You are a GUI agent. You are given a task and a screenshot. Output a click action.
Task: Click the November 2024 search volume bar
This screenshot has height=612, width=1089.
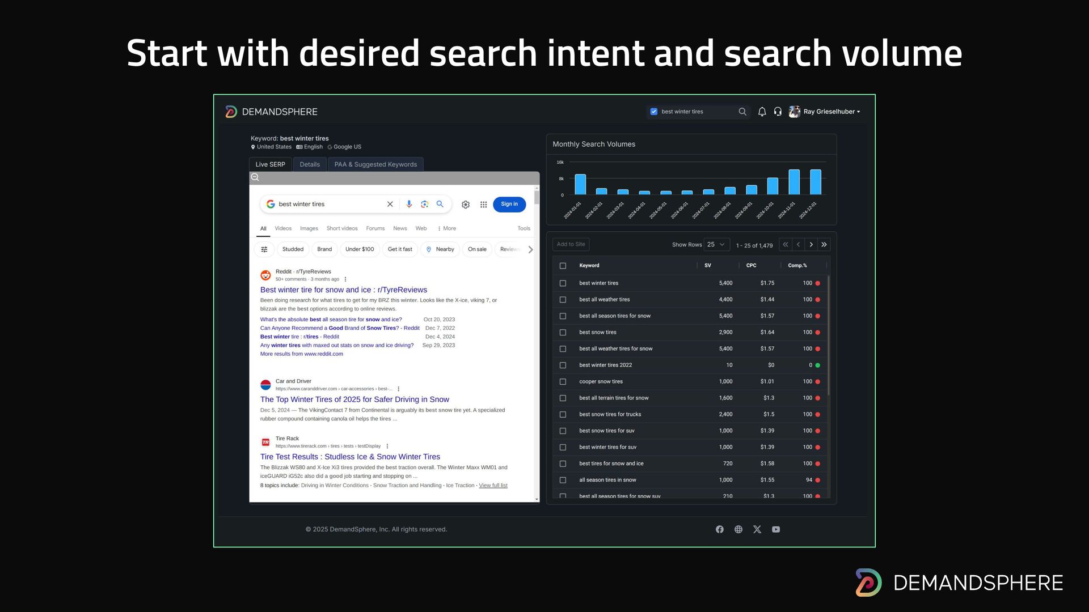point(793,182)
